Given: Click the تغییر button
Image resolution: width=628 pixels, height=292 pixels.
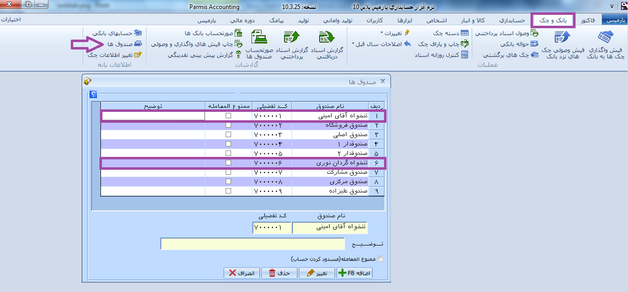Looking at the screenshot, I should click(317, 273).
